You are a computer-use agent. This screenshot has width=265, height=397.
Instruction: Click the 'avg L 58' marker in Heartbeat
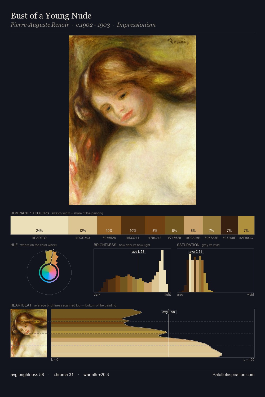169,312
